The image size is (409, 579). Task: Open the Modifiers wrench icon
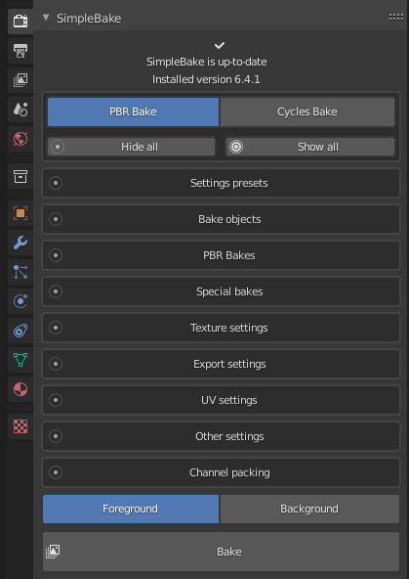(20, 243)
